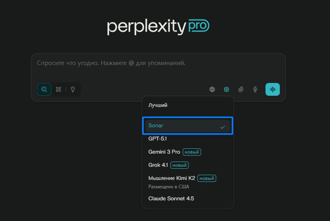Launch voice mode with teal waveform button
Screen dimensions: 330x221
(273, 89)
